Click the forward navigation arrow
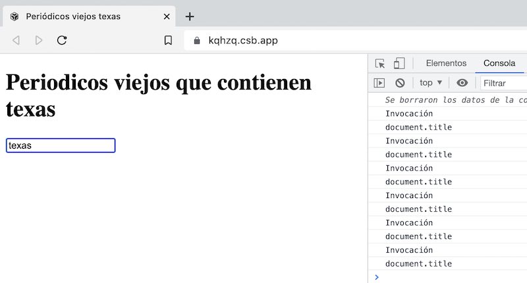Screen dimensions: 527x283 click(39, 40)
